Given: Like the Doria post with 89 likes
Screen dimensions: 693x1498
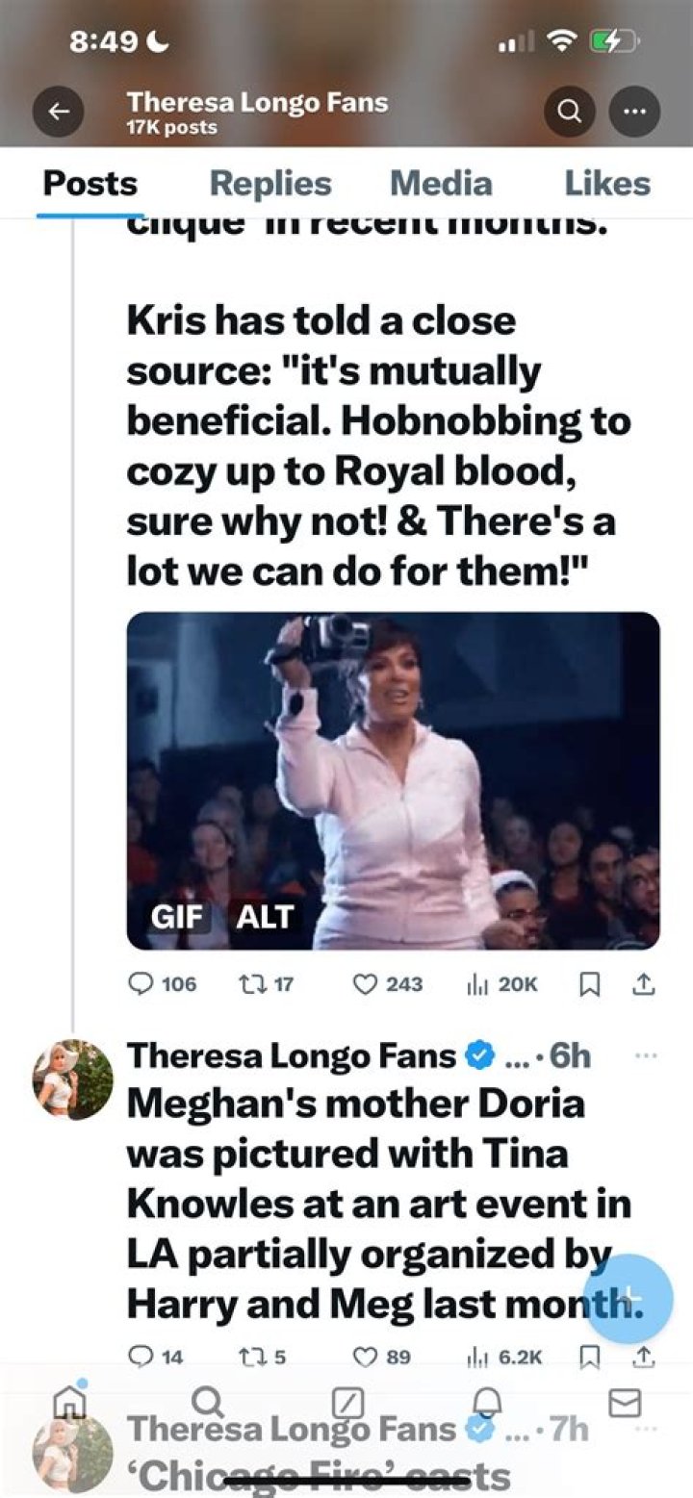Looking at the screenshot, I should click(x=382, y=1357).
